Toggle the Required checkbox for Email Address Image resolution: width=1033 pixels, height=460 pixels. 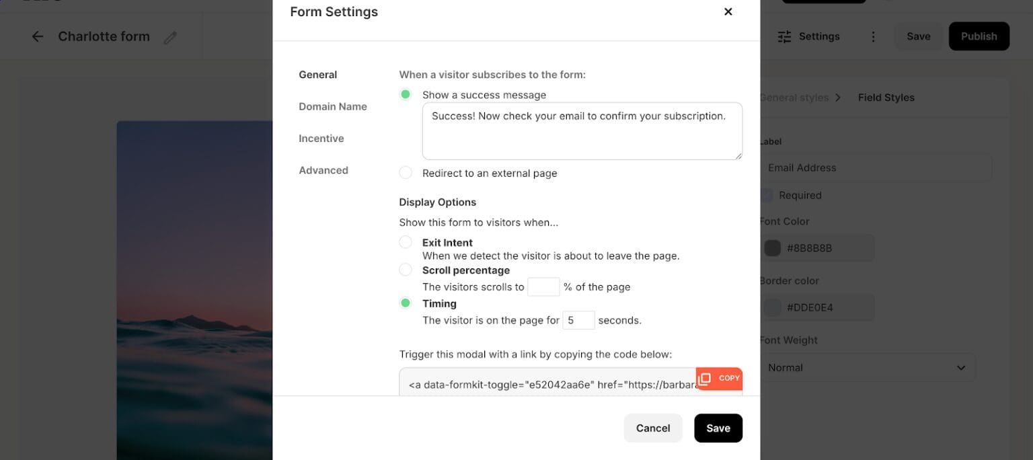[766, 195]
